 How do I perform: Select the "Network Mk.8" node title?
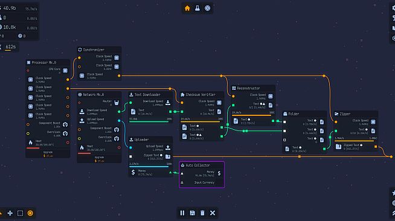pos(93,95)
